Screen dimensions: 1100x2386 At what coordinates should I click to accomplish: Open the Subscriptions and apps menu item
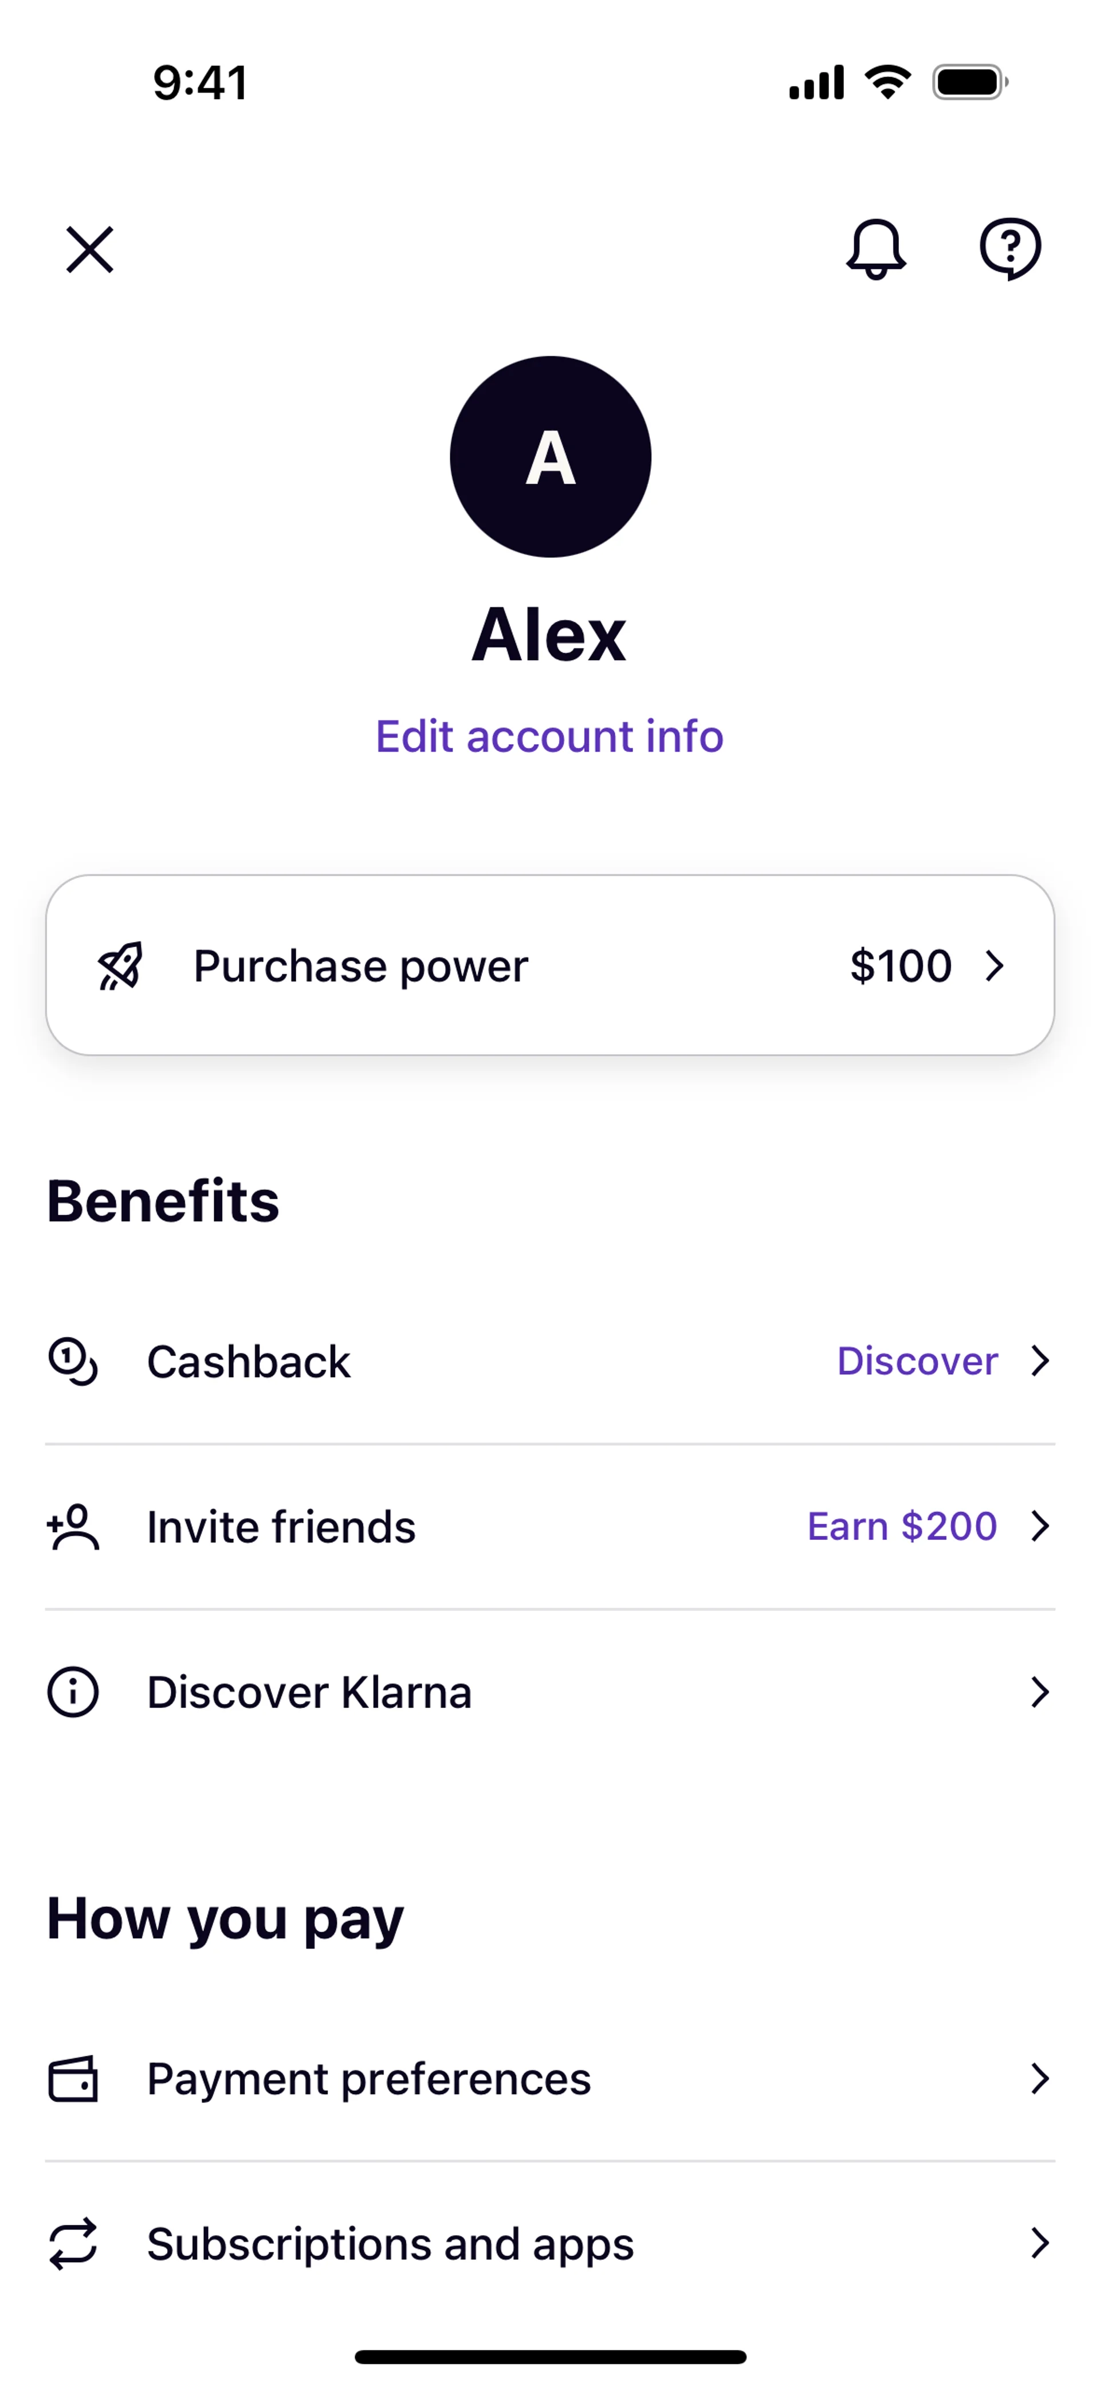tap(550, 2243)
